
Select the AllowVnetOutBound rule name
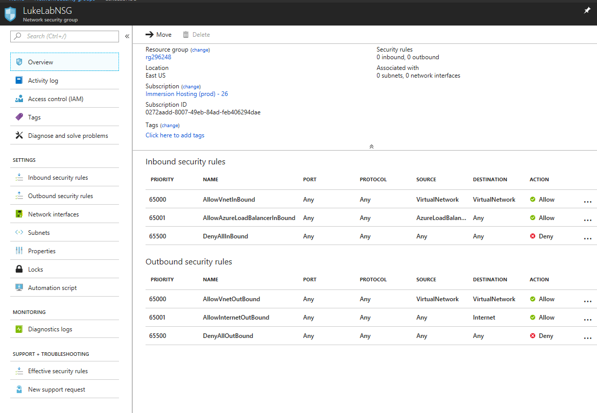[231, 299]
